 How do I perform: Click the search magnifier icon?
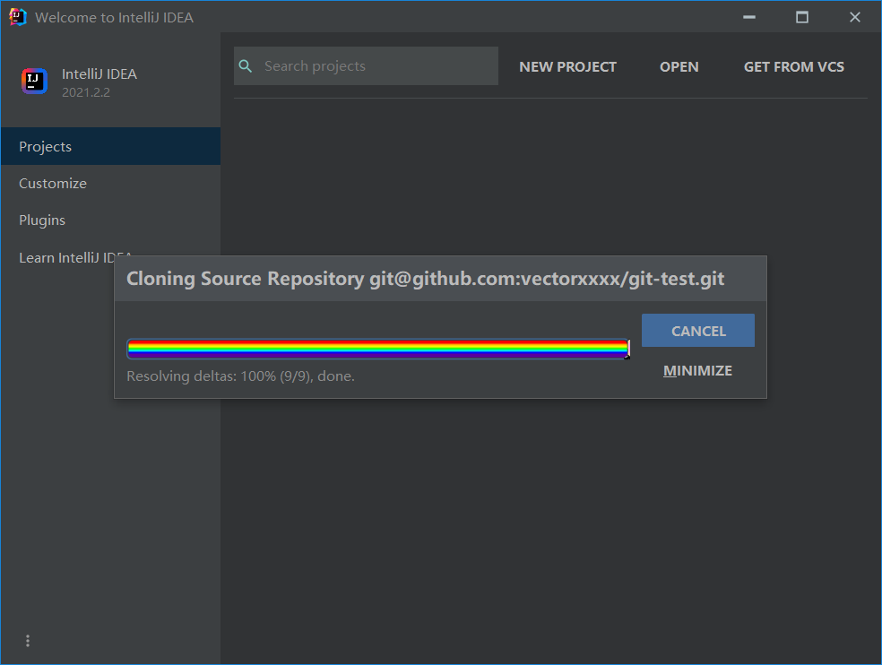click(x=246, y=65)
